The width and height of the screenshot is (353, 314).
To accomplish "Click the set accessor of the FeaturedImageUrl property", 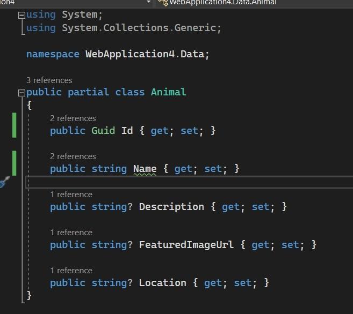I will tap(290, 245).
